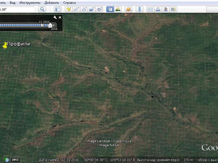Screen dimensions: 218x163
Task: Add a new placemark with pushpin icon
Action: tap(69, 9)
